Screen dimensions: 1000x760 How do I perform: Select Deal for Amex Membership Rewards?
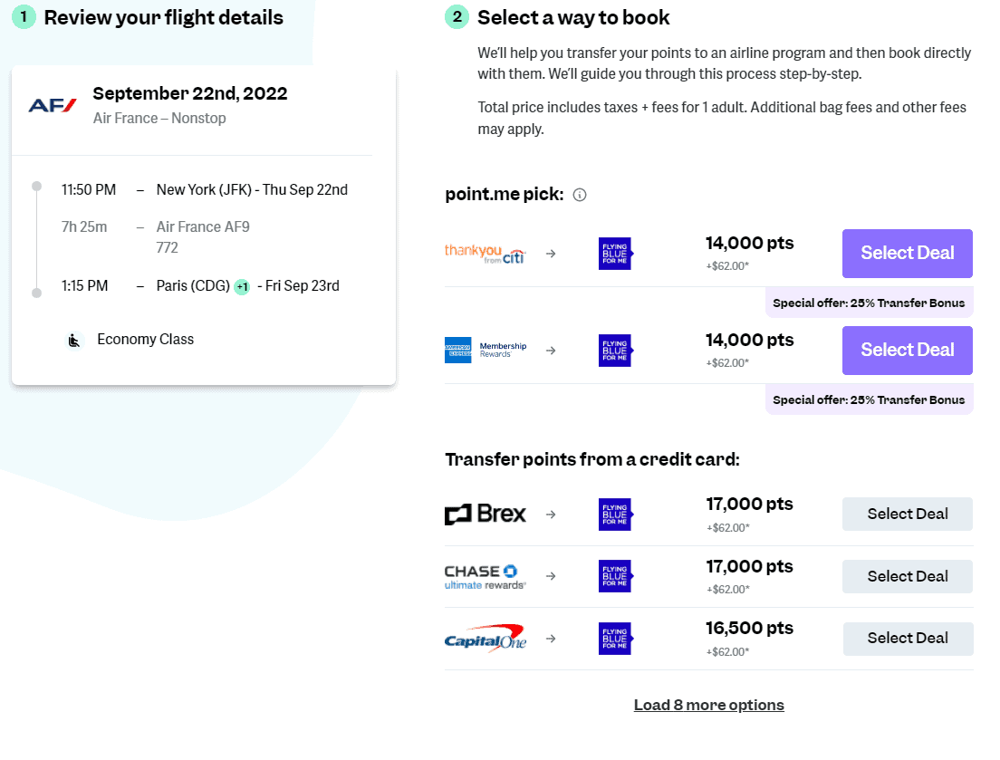pos(907,351)
